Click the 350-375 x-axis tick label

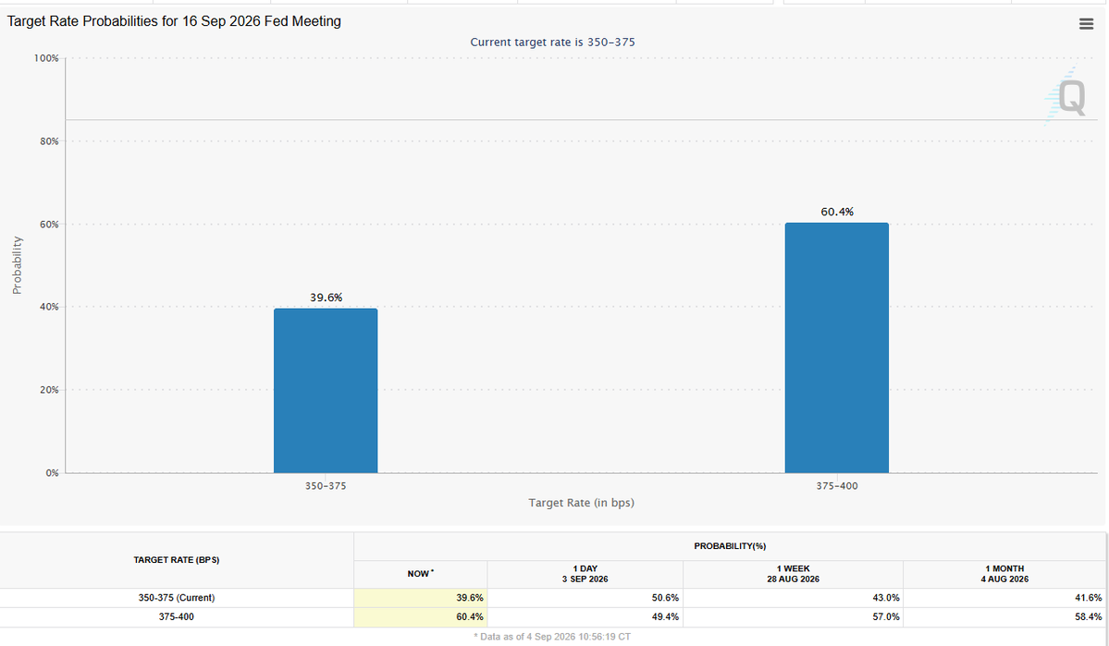tap(326, 486)
